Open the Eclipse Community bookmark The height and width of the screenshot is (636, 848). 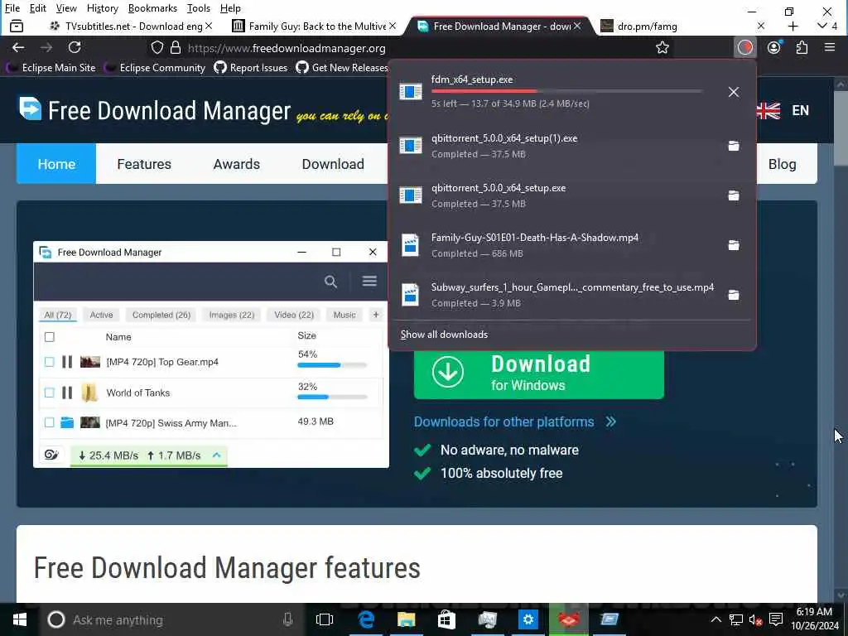(x=155, y=68)
